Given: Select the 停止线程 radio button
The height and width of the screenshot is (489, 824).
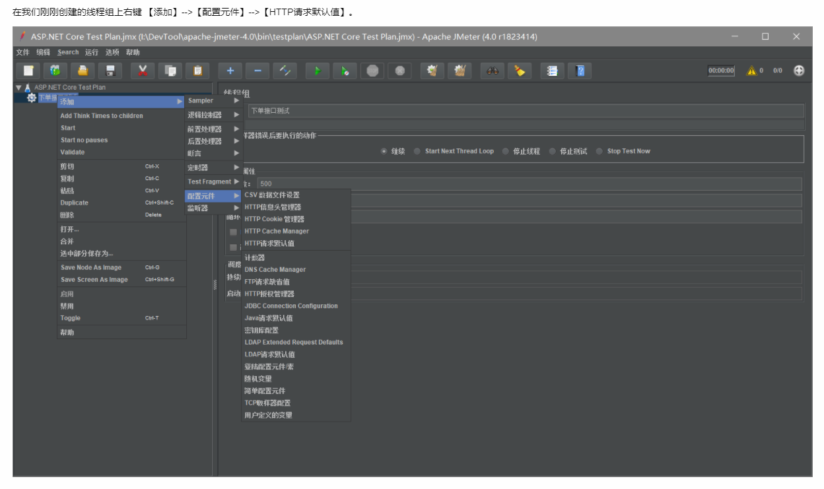Looking at the screenshot, I should 505,151.
